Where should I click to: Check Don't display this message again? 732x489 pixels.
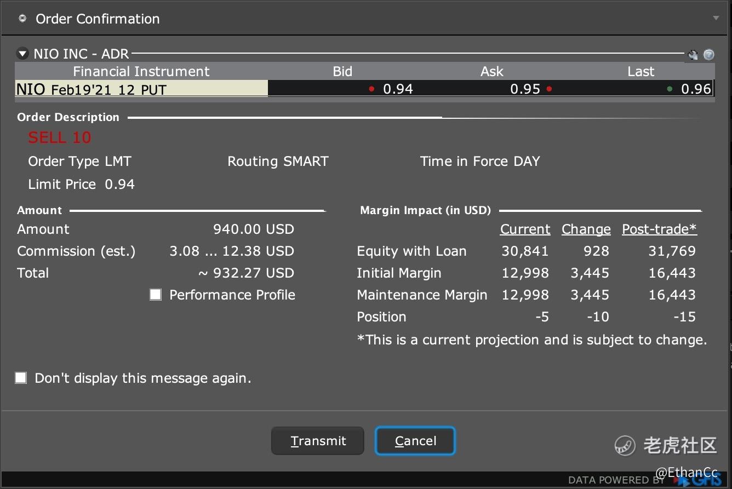(21, 378)
